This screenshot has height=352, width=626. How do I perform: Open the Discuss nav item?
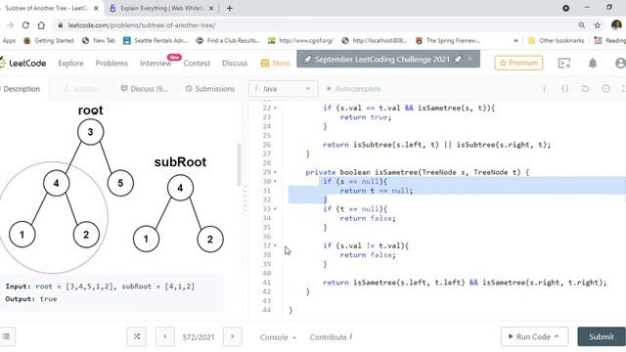pyautogui.click(x=235, y=63)
